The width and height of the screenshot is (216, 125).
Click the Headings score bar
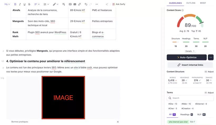pos(186,42)
